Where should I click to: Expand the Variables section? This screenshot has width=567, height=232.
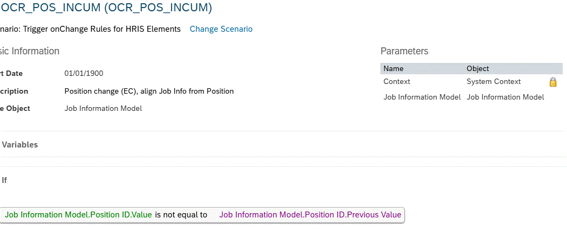pos(20,145)
